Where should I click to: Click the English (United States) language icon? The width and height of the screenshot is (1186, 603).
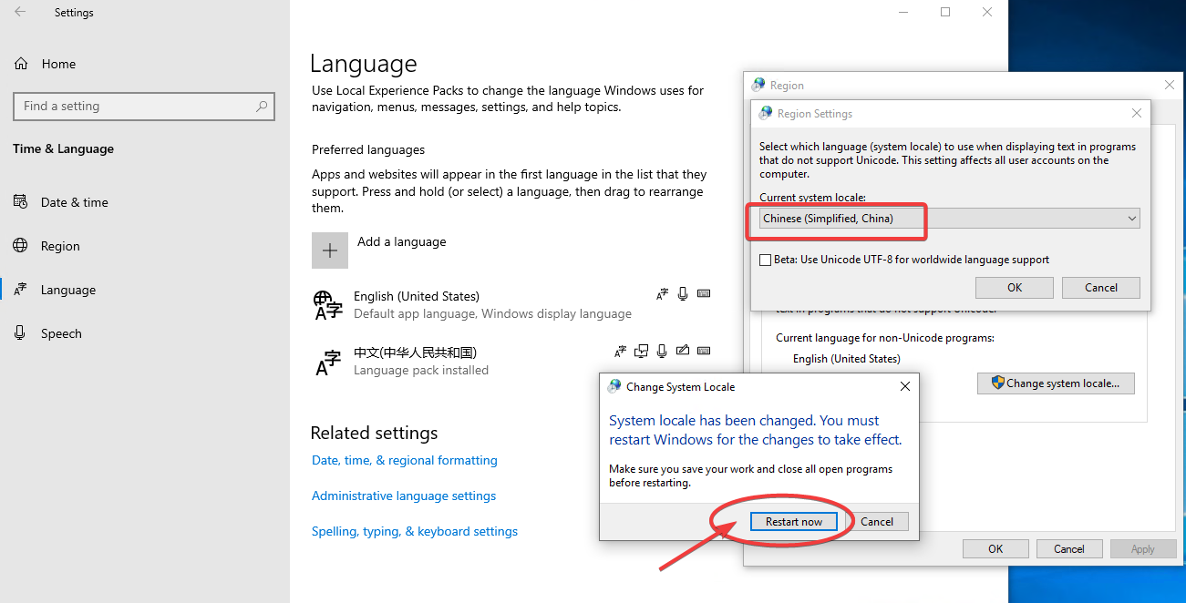coord(328,305)
